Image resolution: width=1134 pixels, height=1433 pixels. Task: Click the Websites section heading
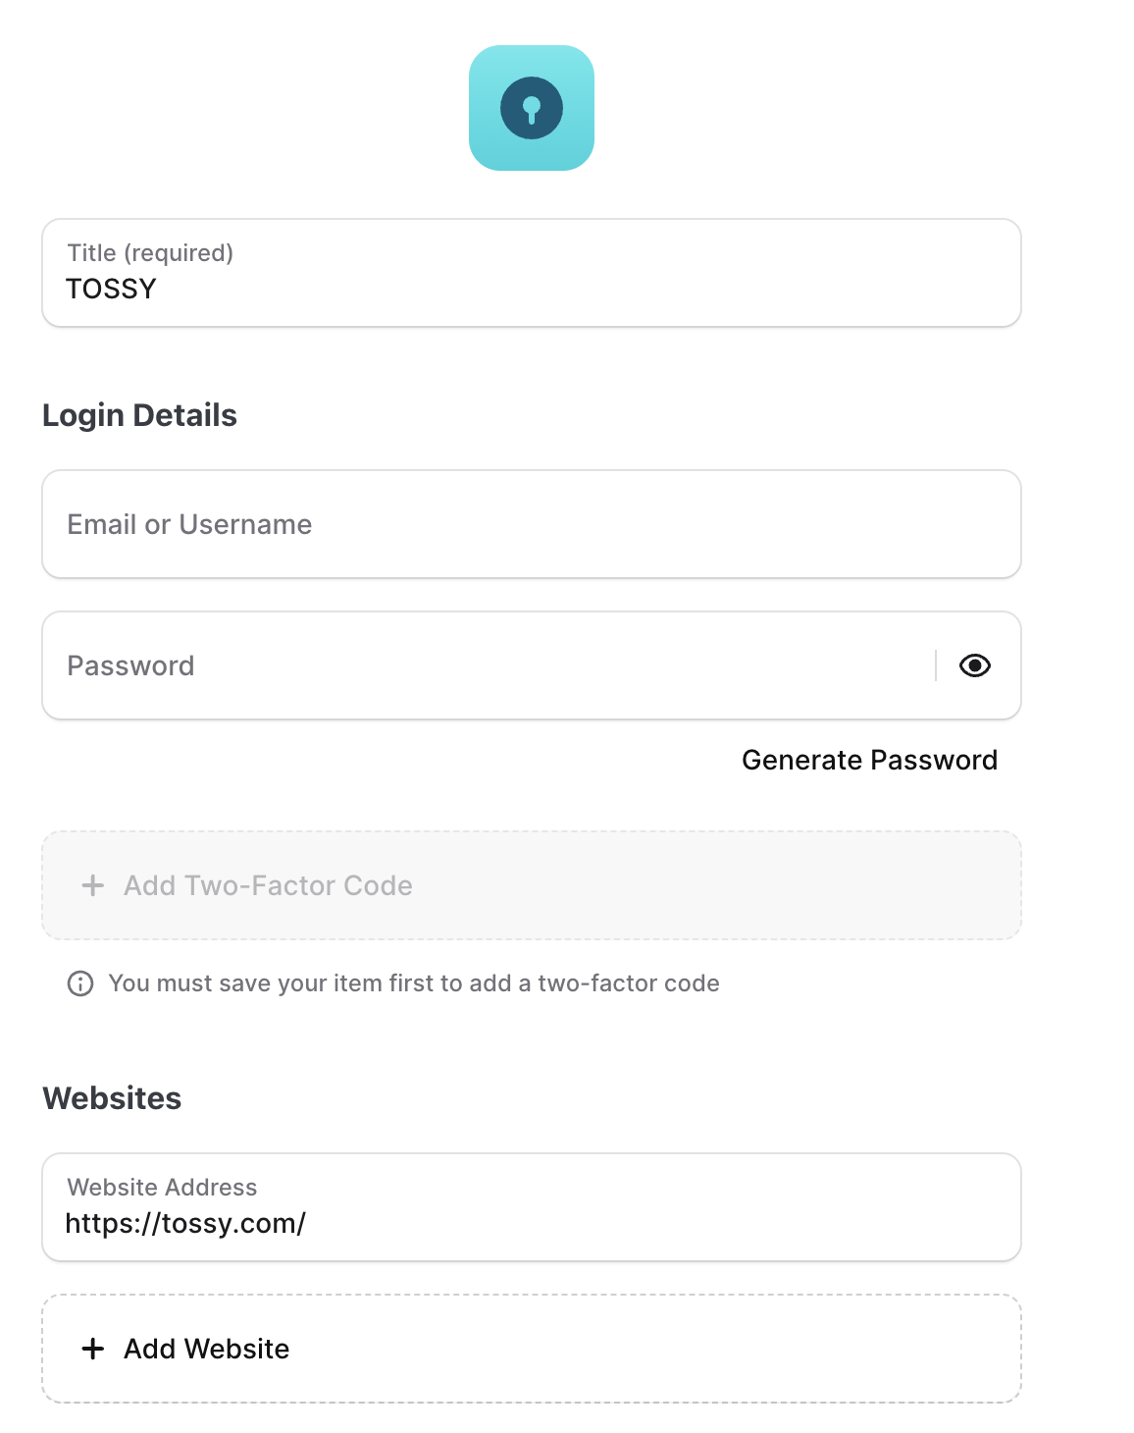[x=112, y=1098]
